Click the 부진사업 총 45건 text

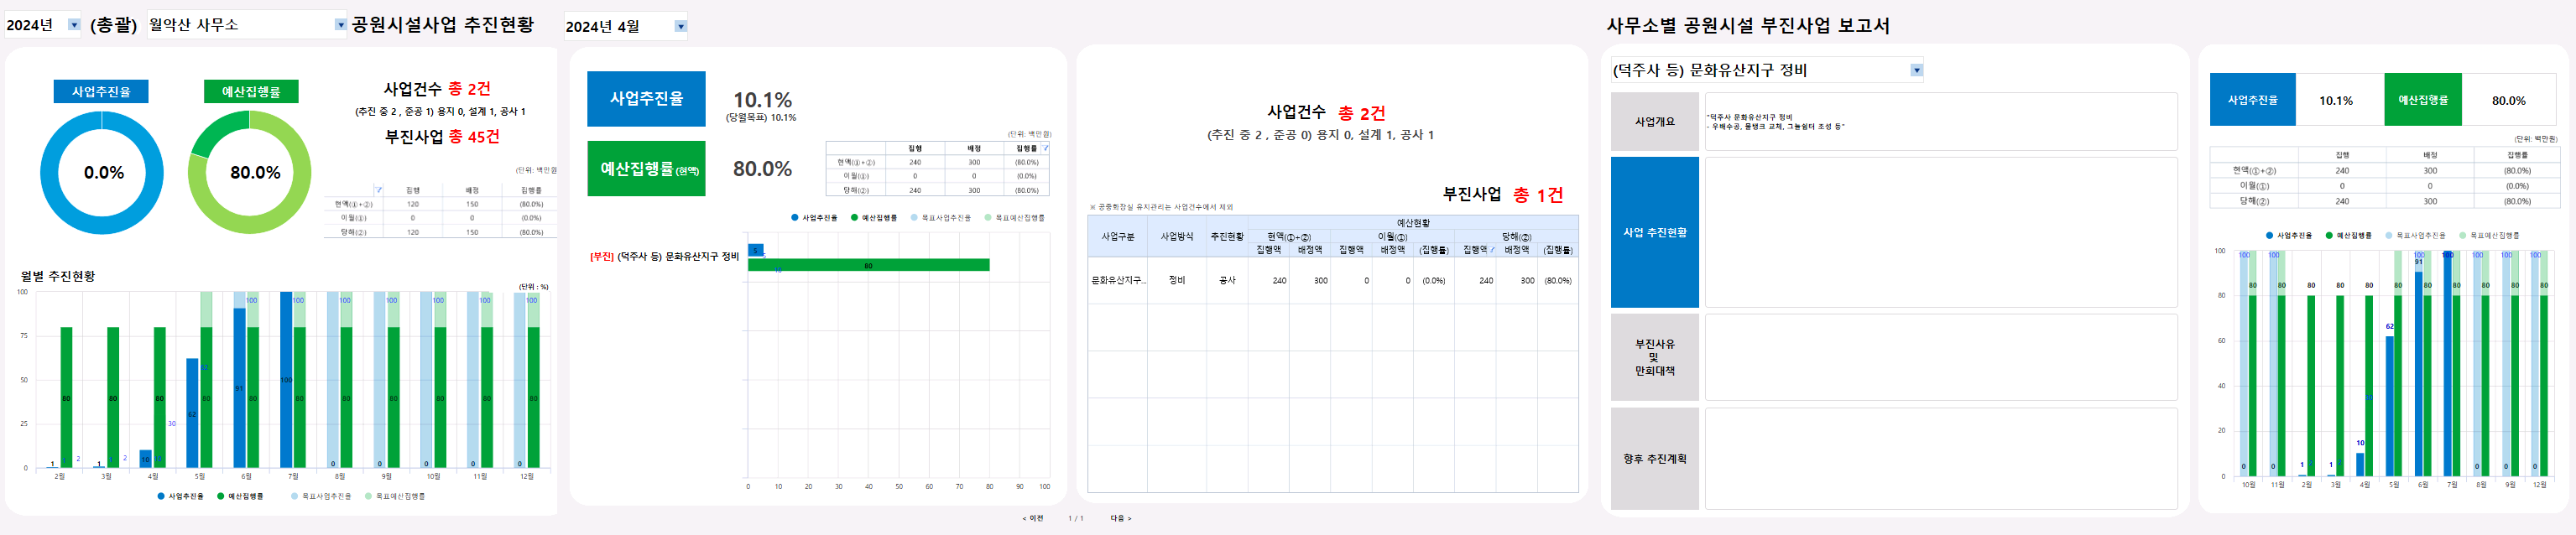tap(442, 136)
